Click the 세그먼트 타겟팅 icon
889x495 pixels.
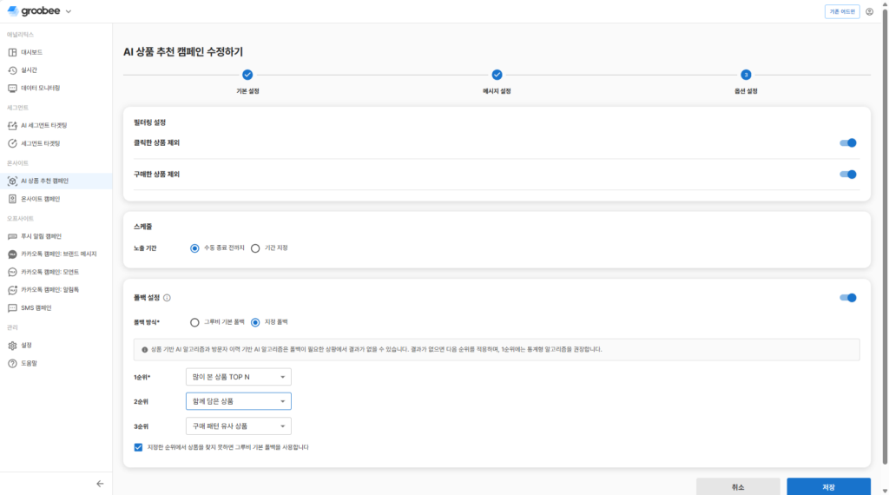coord(12,143)
